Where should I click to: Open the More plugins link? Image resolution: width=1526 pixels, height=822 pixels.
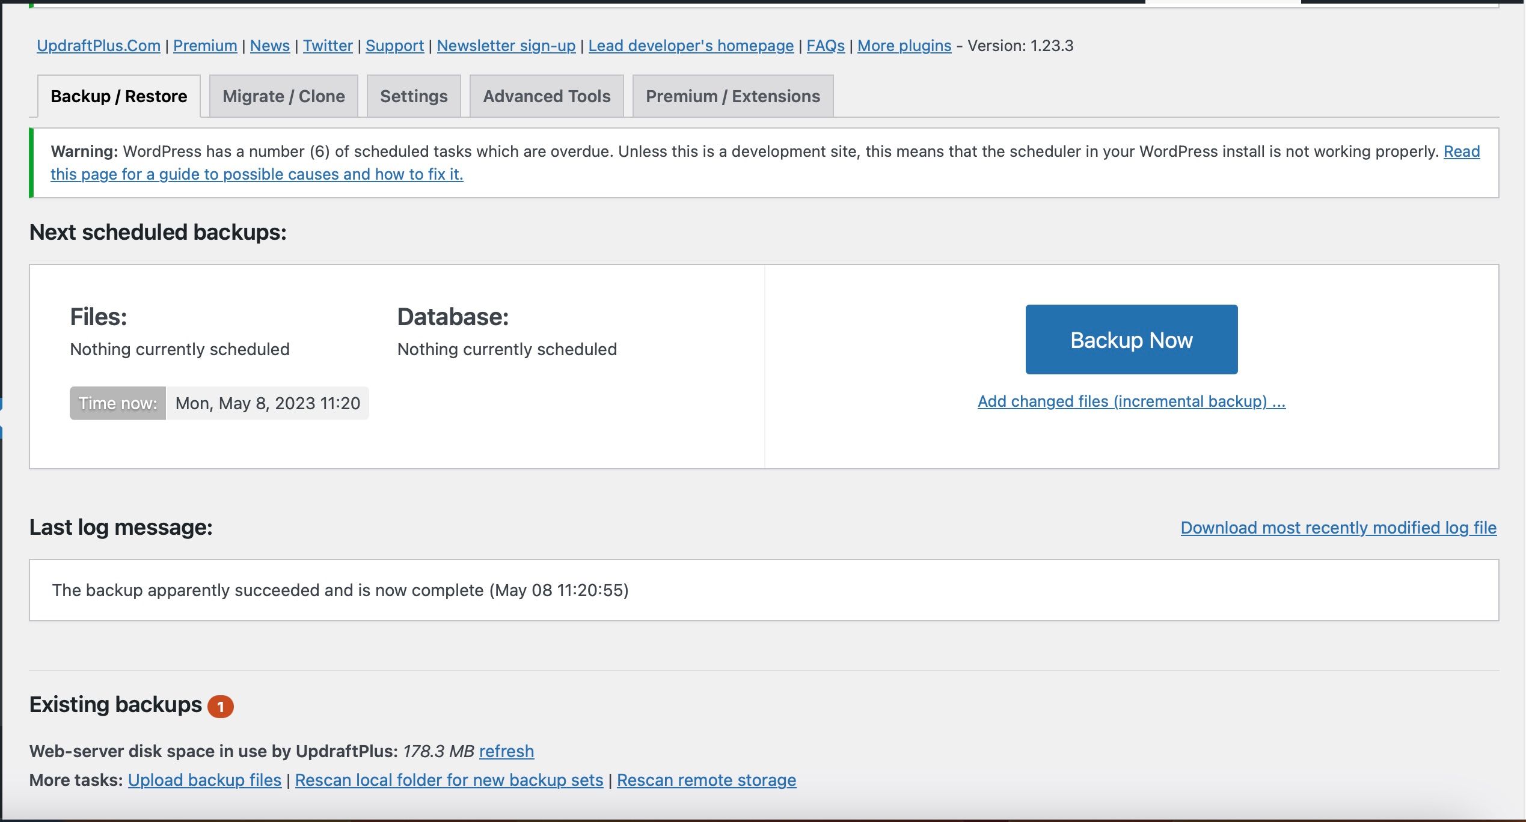pos(904,46)
